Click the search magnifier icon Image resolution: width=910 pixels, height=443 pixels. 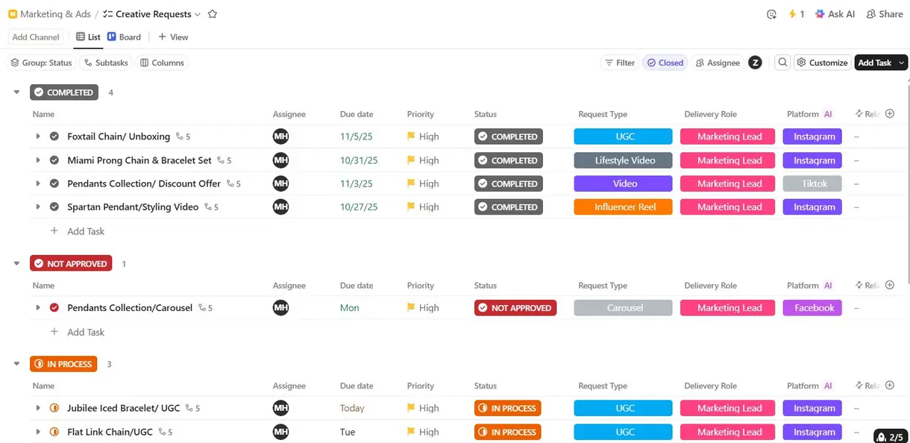point(782,63)
